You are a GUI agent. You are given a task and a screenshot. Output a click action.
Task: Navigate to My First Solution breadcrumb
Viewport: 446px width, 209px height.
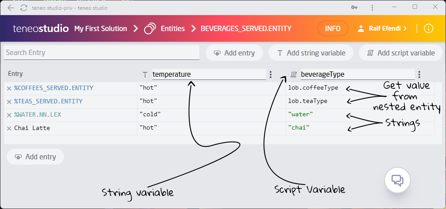click(101, 28)
